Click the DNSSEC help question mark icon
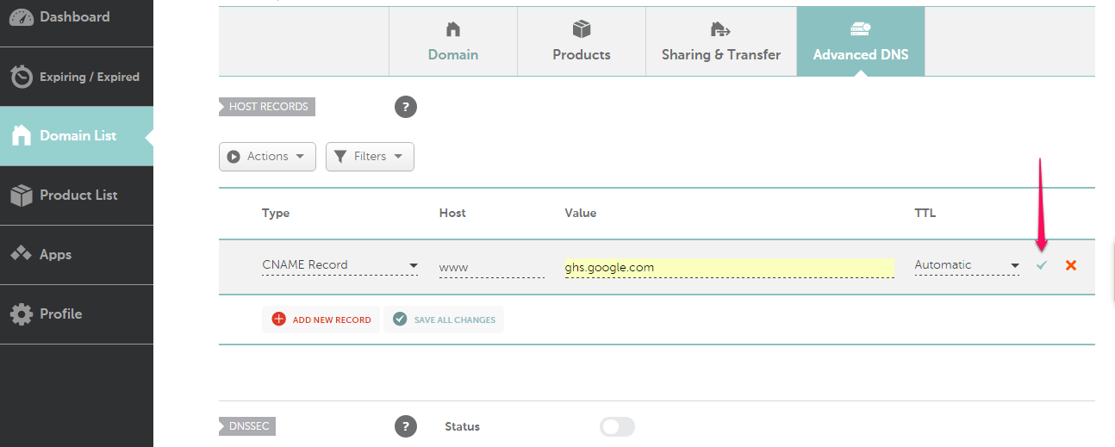This screenshot has width=1115, height=447. (406, 426)
